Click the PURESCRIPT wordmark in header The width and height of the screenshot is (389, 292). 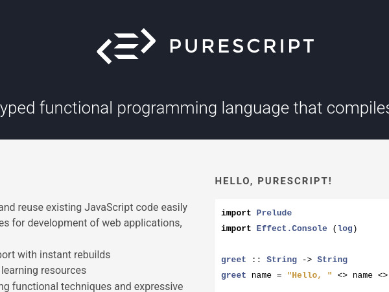[x=241, y=46]
